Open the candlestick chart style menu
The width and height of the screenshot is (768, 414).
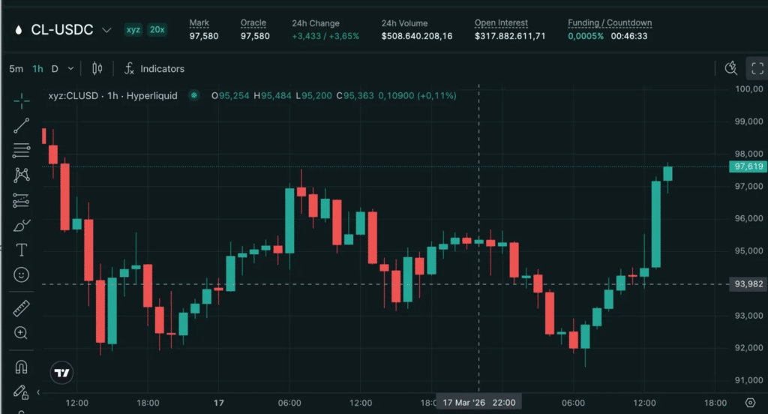(x=97, y=68)
